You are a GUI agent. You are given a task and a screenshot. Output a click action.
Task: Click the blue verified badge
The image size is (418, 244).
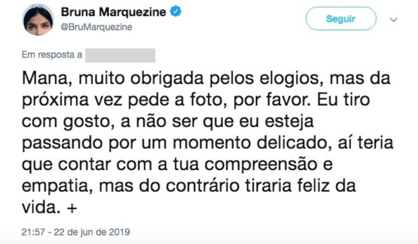pos(176,12)
